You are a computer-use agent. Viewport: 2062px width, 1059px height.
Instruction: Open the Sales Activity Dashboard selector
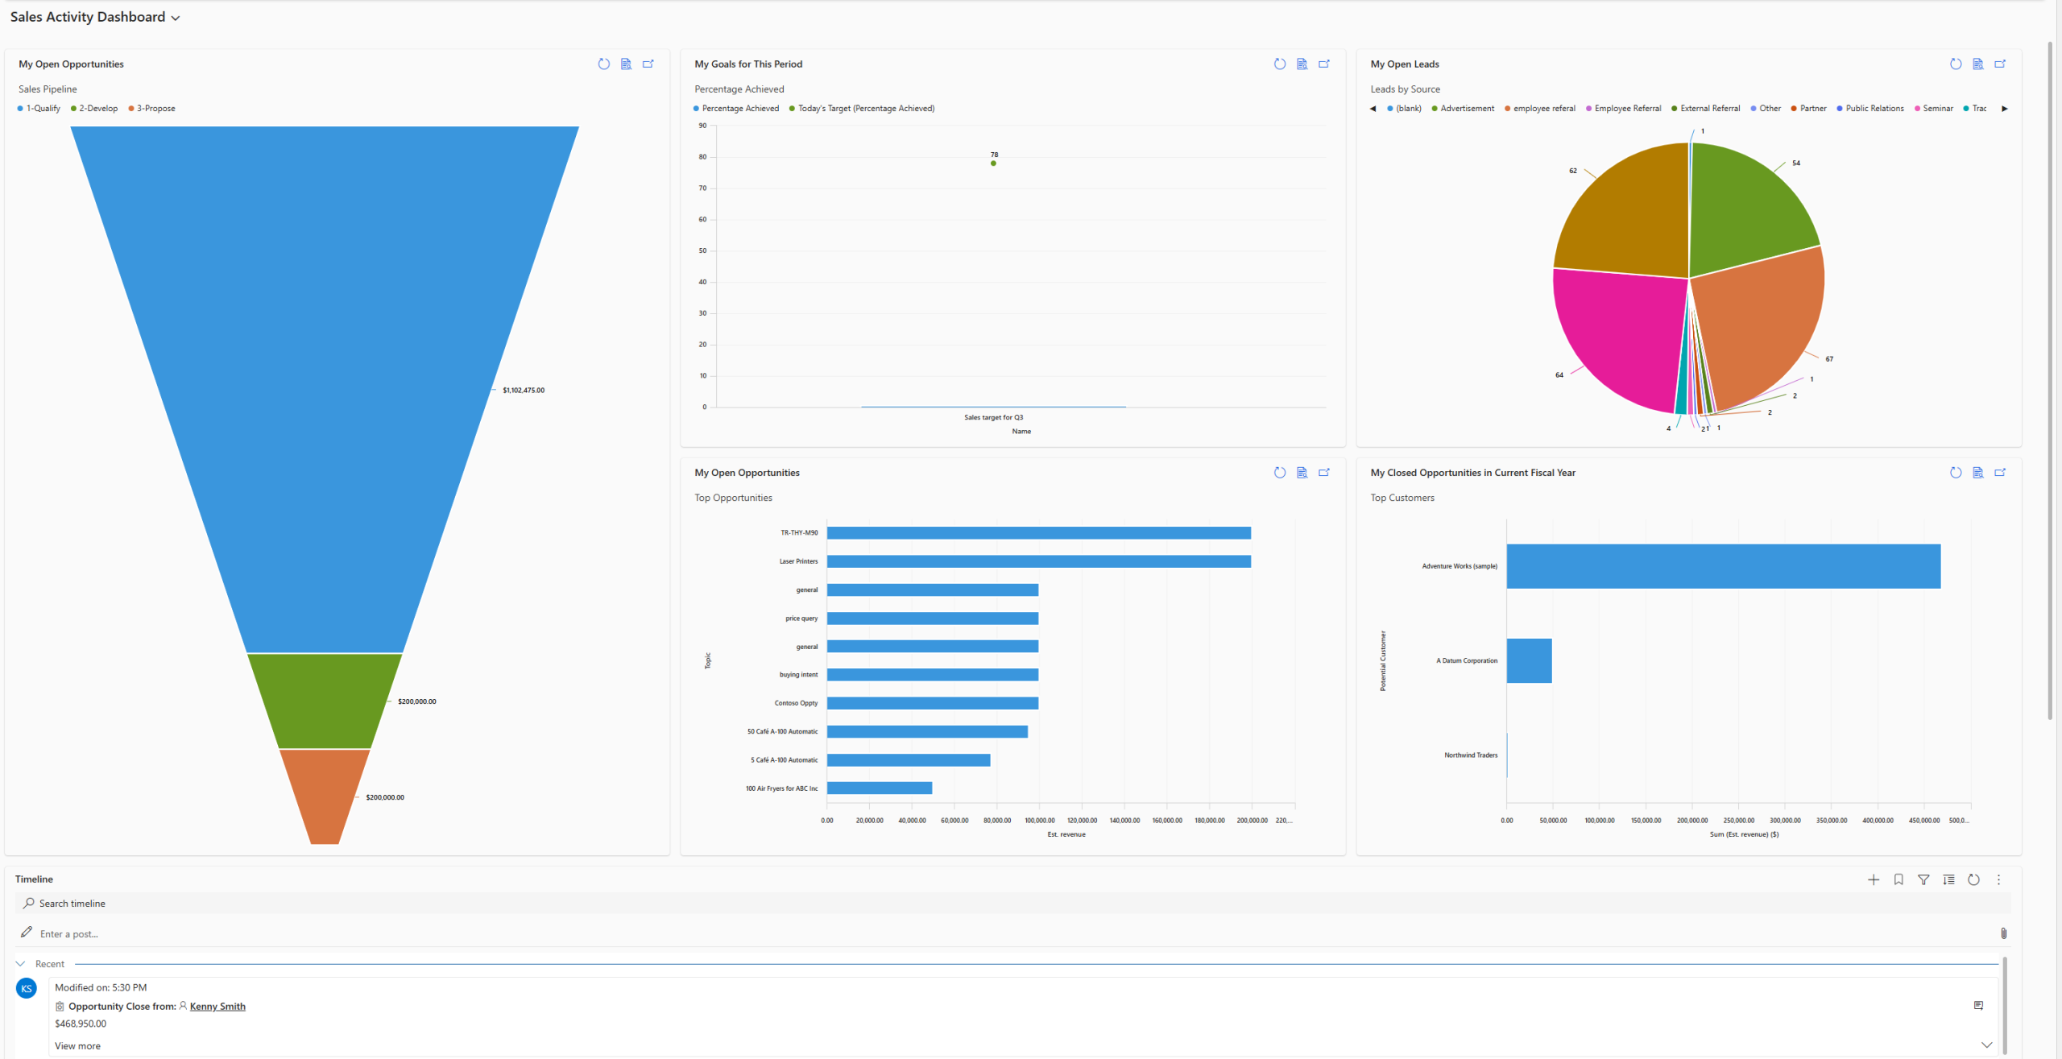pos(176,17)
